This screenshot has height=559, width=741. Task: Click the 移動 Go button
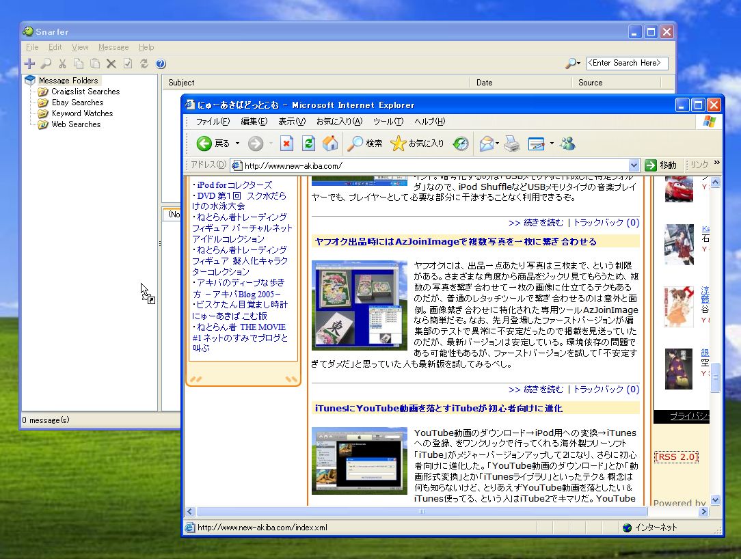[x=660, y=165]
